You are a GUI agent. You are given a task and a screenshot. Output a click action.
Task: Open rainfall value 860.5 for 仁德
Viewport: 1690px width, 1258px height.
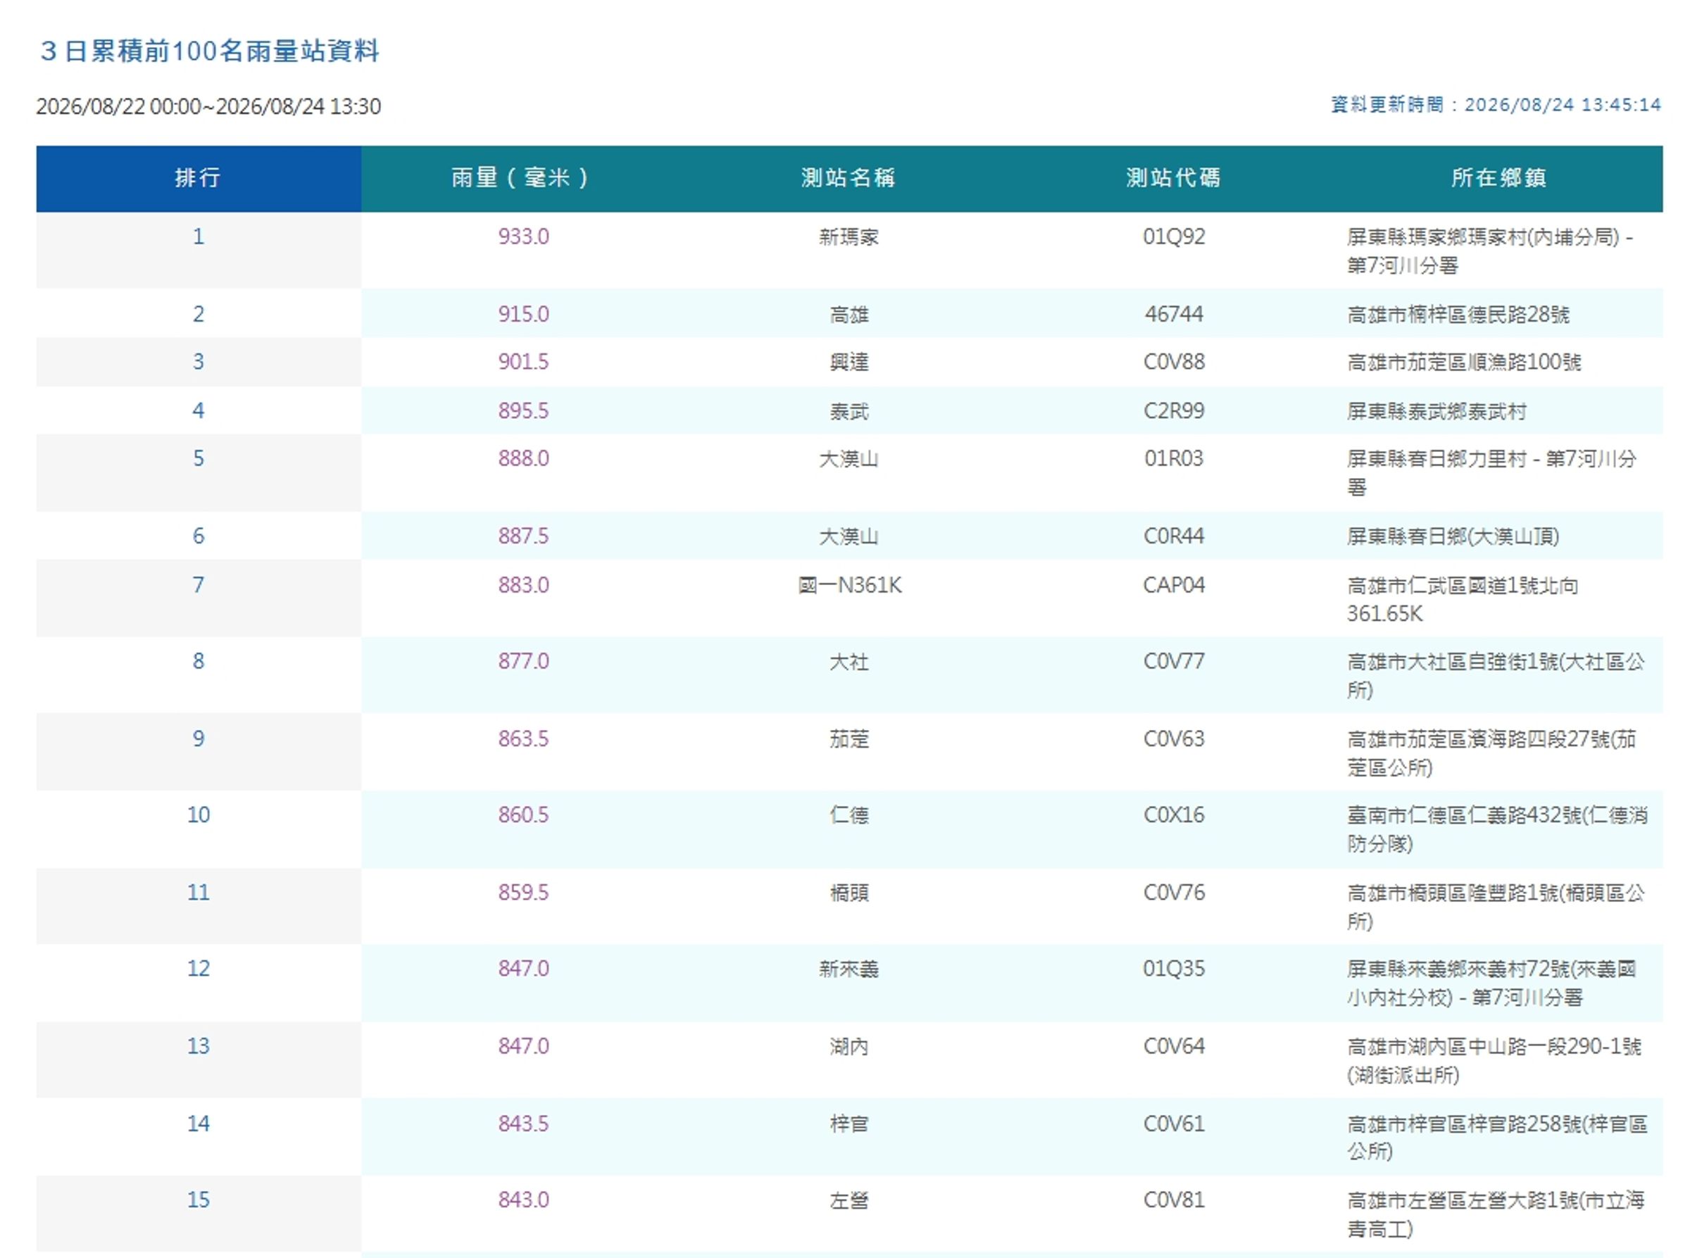point(523,814)
